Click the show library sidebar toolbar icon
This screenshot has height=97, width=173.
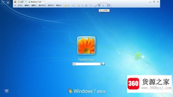(92, 5)
